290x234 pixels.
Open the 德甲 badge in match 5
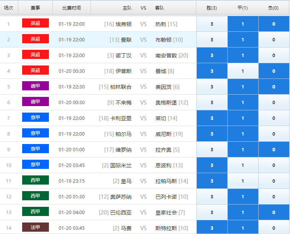tap(36, 86)
